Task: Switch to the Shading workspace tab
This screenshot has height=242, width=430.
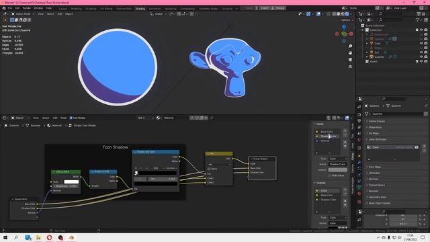Action: coord(140,9)
